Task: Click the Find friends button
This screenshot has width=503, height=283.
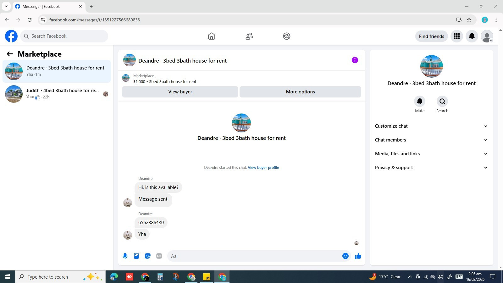Action: [x=432, y=36]
